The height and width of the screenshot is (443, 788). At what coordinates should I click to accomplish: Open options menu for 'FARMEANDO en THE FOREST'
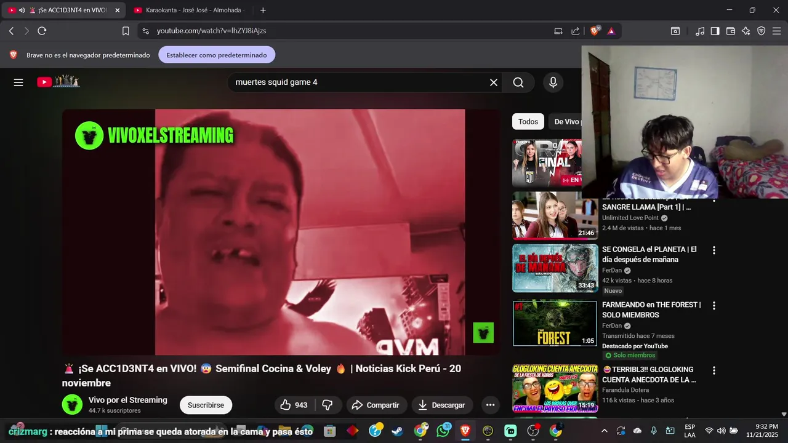[714, 306]
